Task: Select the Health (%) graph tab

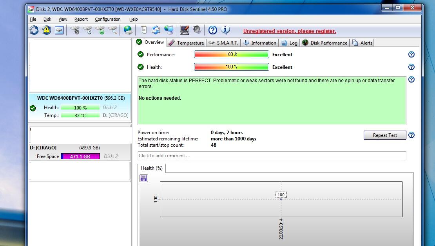Action: [x=152, y=168]
